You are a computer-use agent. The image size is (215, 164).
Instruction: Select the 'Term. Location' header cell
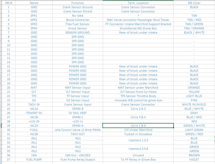coord(138,3)
